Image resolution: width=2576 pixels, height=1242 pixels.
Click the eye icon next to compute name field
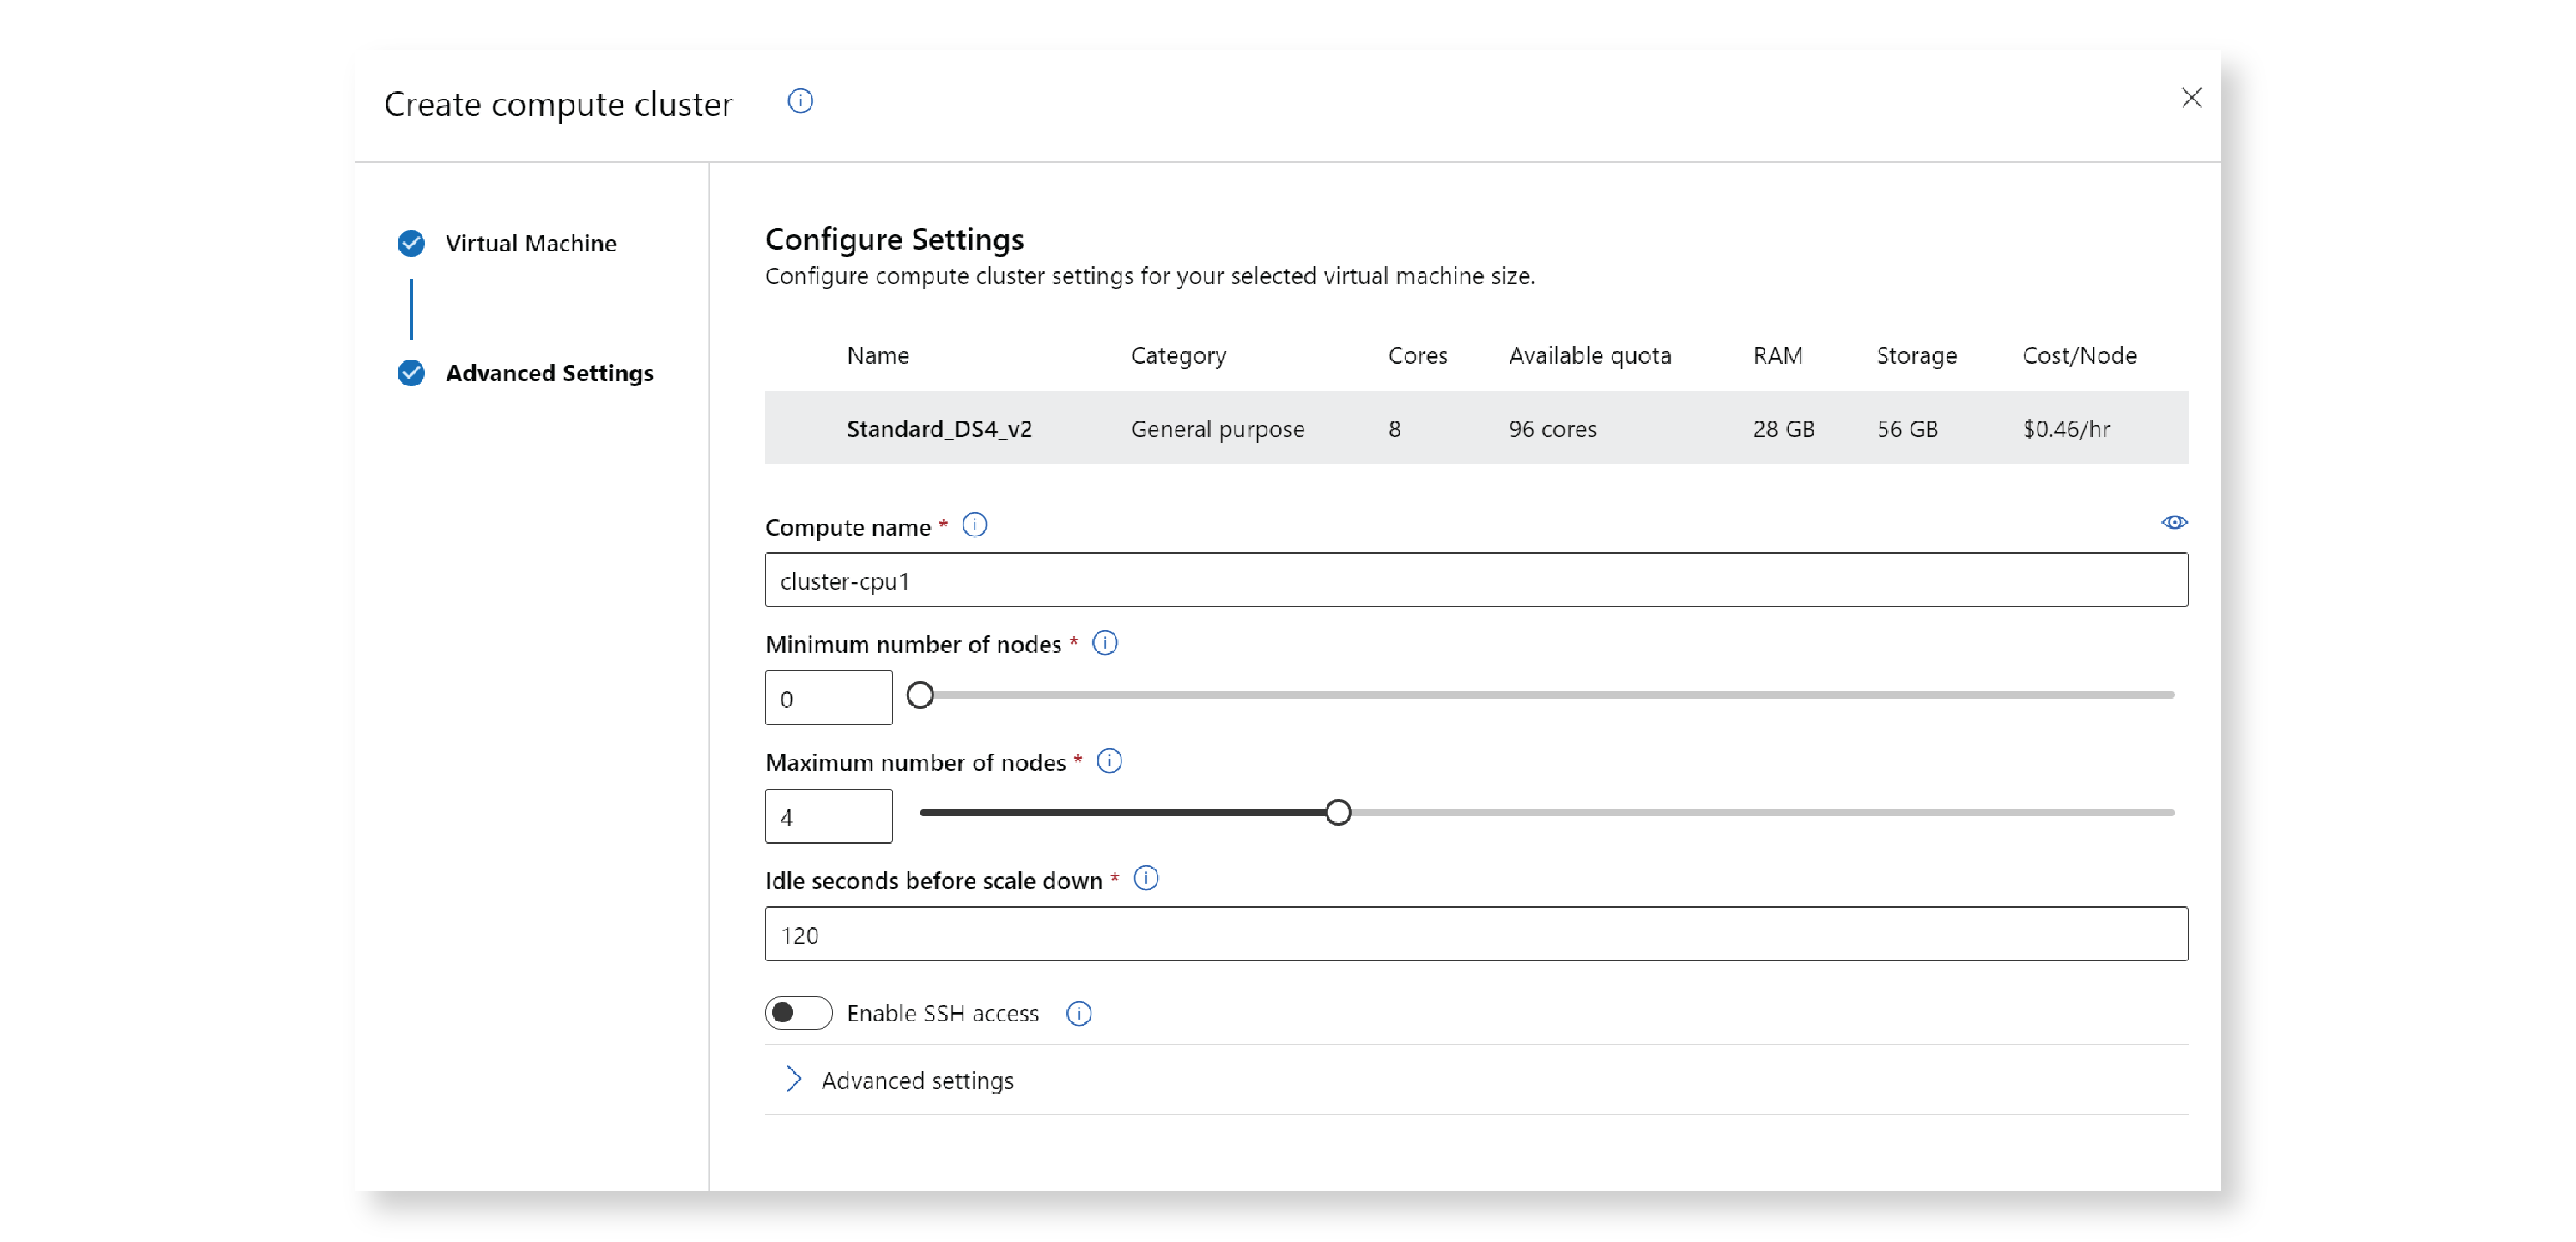click(x=2175, y=523)
